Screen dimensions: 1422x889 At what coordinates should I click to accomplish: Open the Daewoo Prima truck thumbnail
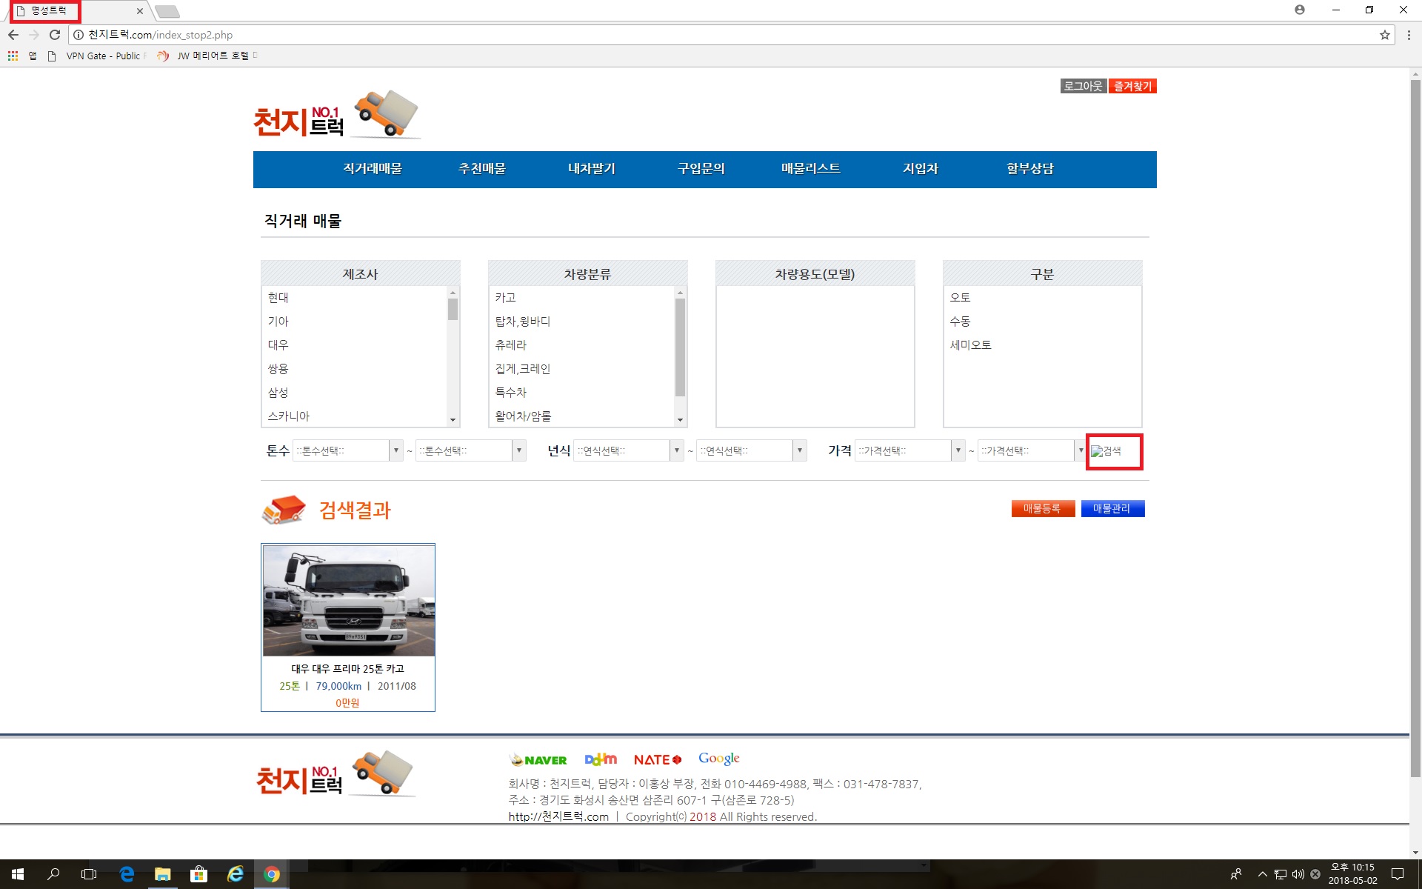[x=349, y=601]
